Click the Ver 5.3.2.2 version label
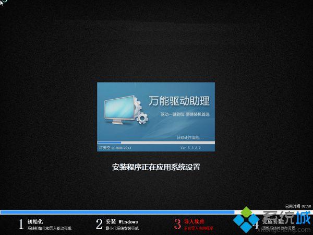Viewport: 313px width, 235px height. point(190,148)
